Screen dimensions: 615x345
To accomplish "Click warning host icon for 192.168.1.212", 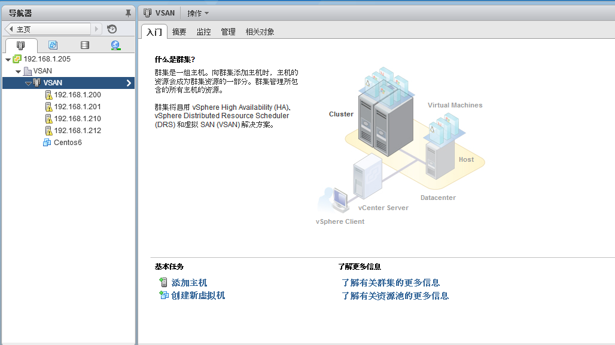I will click(x=48, y=131).
